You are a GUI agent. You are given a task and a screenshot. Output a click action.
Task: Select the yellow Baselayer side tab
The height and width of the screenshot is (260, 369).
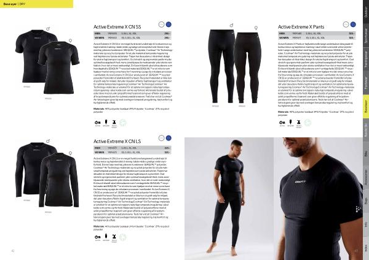[366, 106]
